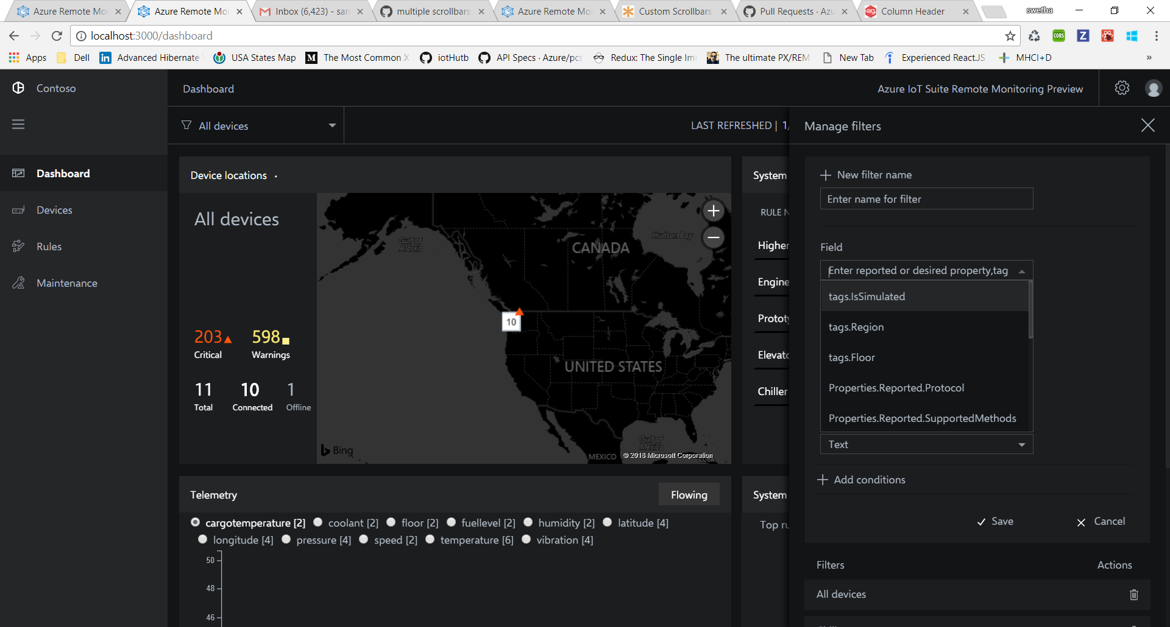Image resolution: width=1170 pixels, height=627 pixels.
Task: Open the Rules section icon
Action: point(19,246)
